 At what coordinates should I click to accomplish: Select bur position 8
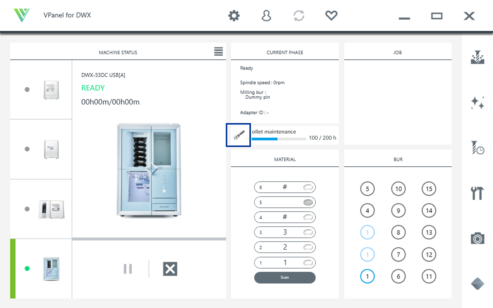398,233
